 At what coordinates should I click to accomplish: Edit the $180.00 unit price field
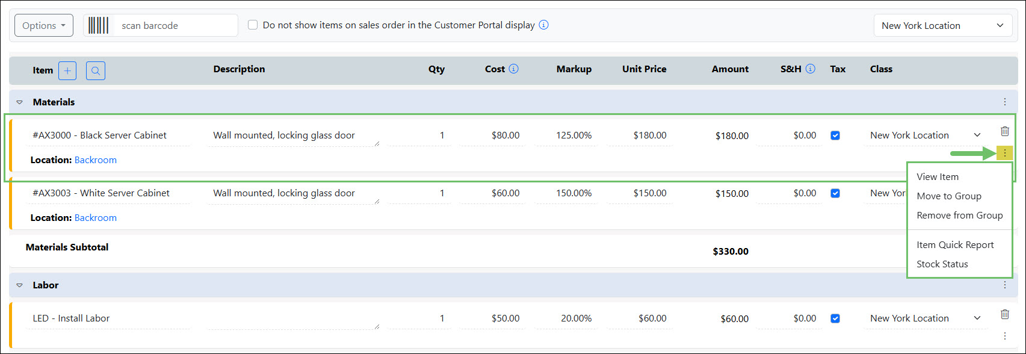640,135
